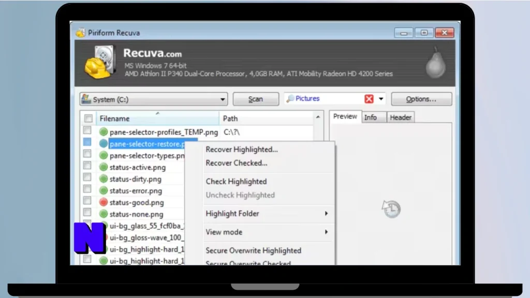The height and width of the screenshot is (298, 530).
Task: Check the status-good.png checkbox
Action: point(87,201)
